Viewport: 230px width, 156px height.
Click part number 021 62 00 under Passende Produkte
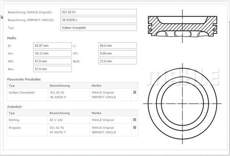[57, 92]
